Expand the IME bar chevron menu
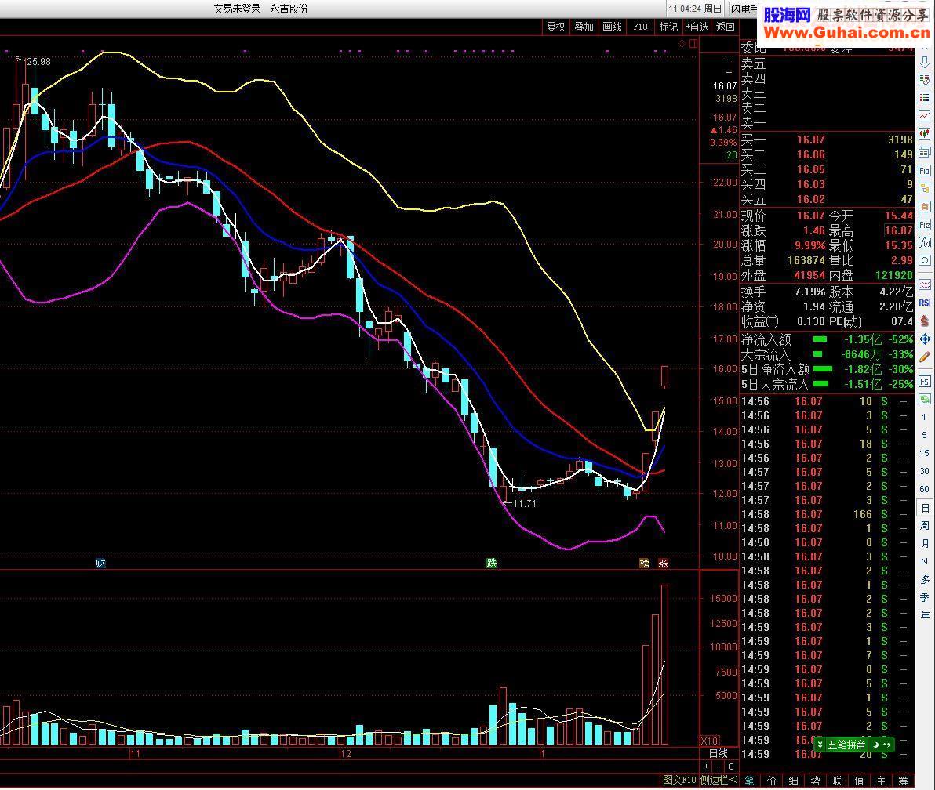The width and height of the screenshot is (935, 790). click(x=820, y=745)
